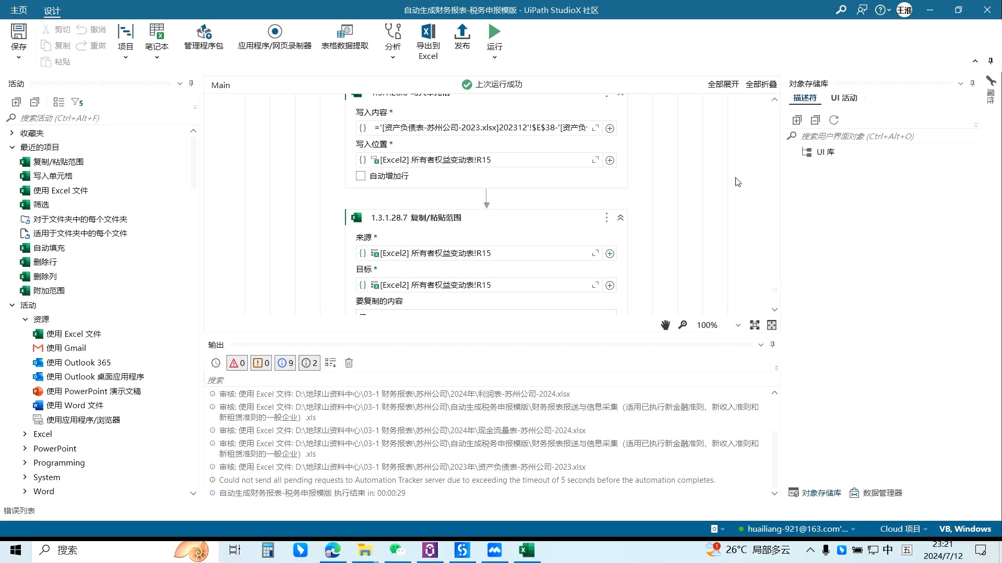This screenshot has height=563, width=1002.
Task: Toggle the ribbon pin icon
Action: pos(991,61)
